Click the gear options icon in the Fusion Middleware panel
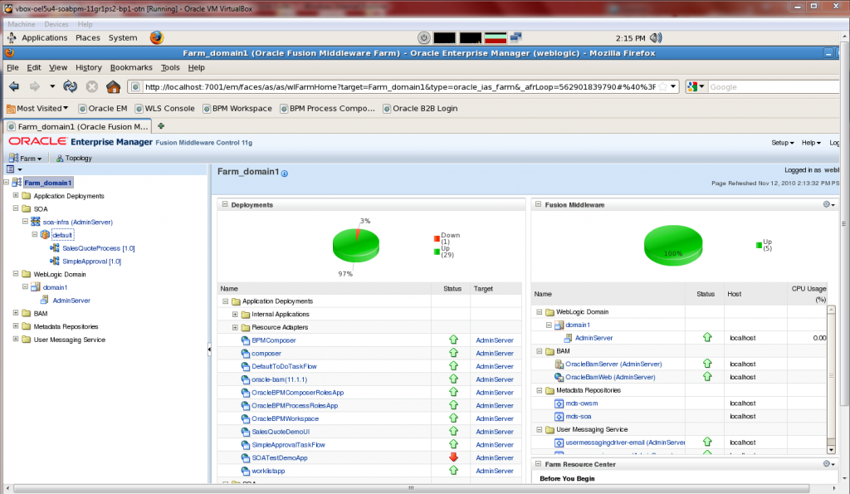The width and height of the screenshot is (850, 494). (826, 204)
